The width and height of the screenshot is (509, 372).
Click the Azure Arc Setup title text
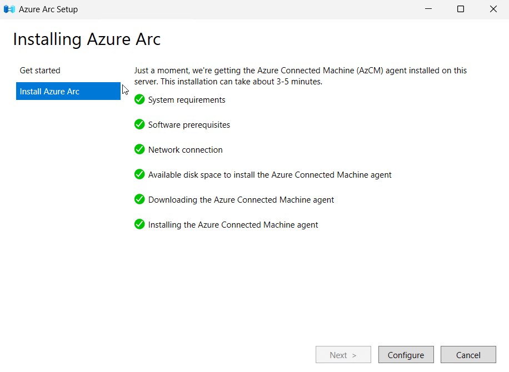tap(48, 9)
